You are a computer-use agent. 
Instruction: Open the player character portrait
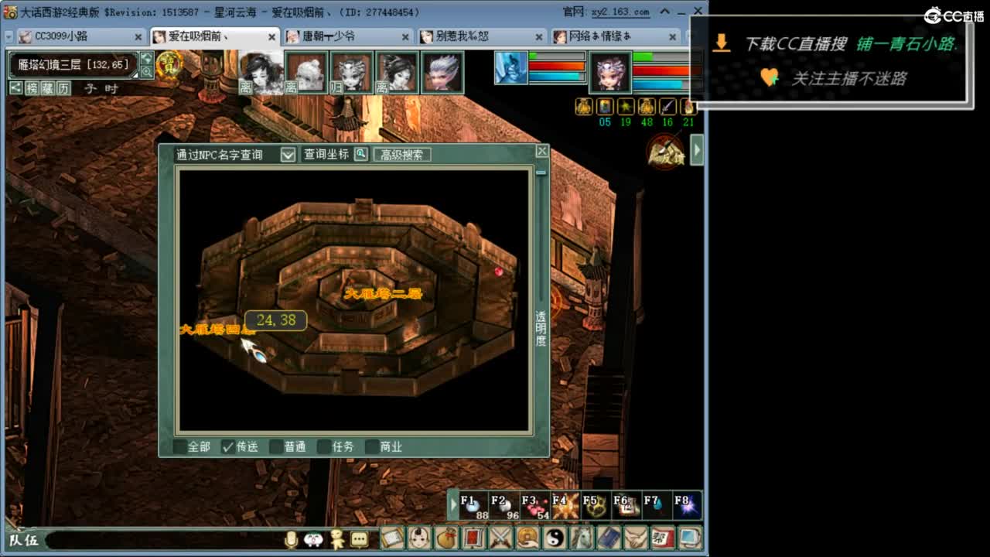pyautogui.click(x=610, y=72)
